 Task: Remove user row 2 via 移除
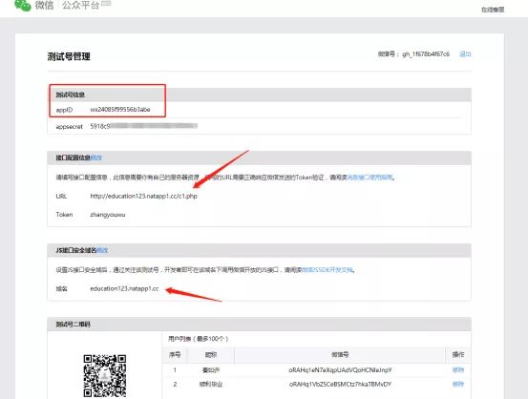point(458,384)
